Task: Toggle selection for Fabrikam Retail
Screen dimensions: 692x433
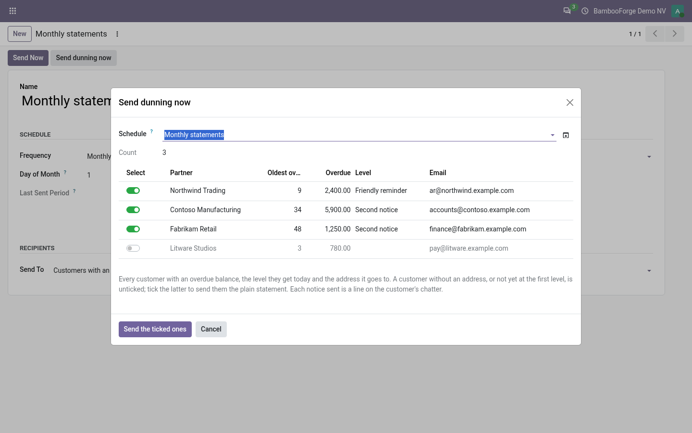Action: click(x=133, y=229)
